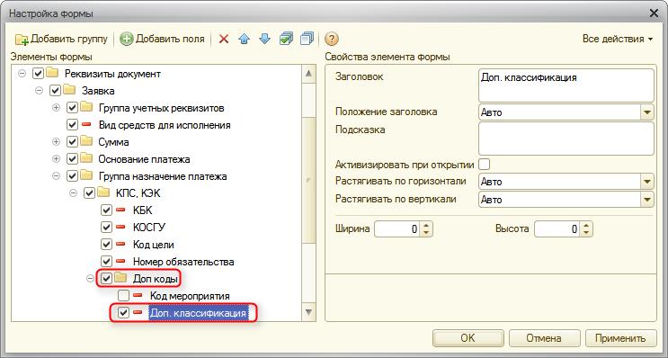
Task: Click the red X delete icon in toolbar
Action: click(224, 40)
